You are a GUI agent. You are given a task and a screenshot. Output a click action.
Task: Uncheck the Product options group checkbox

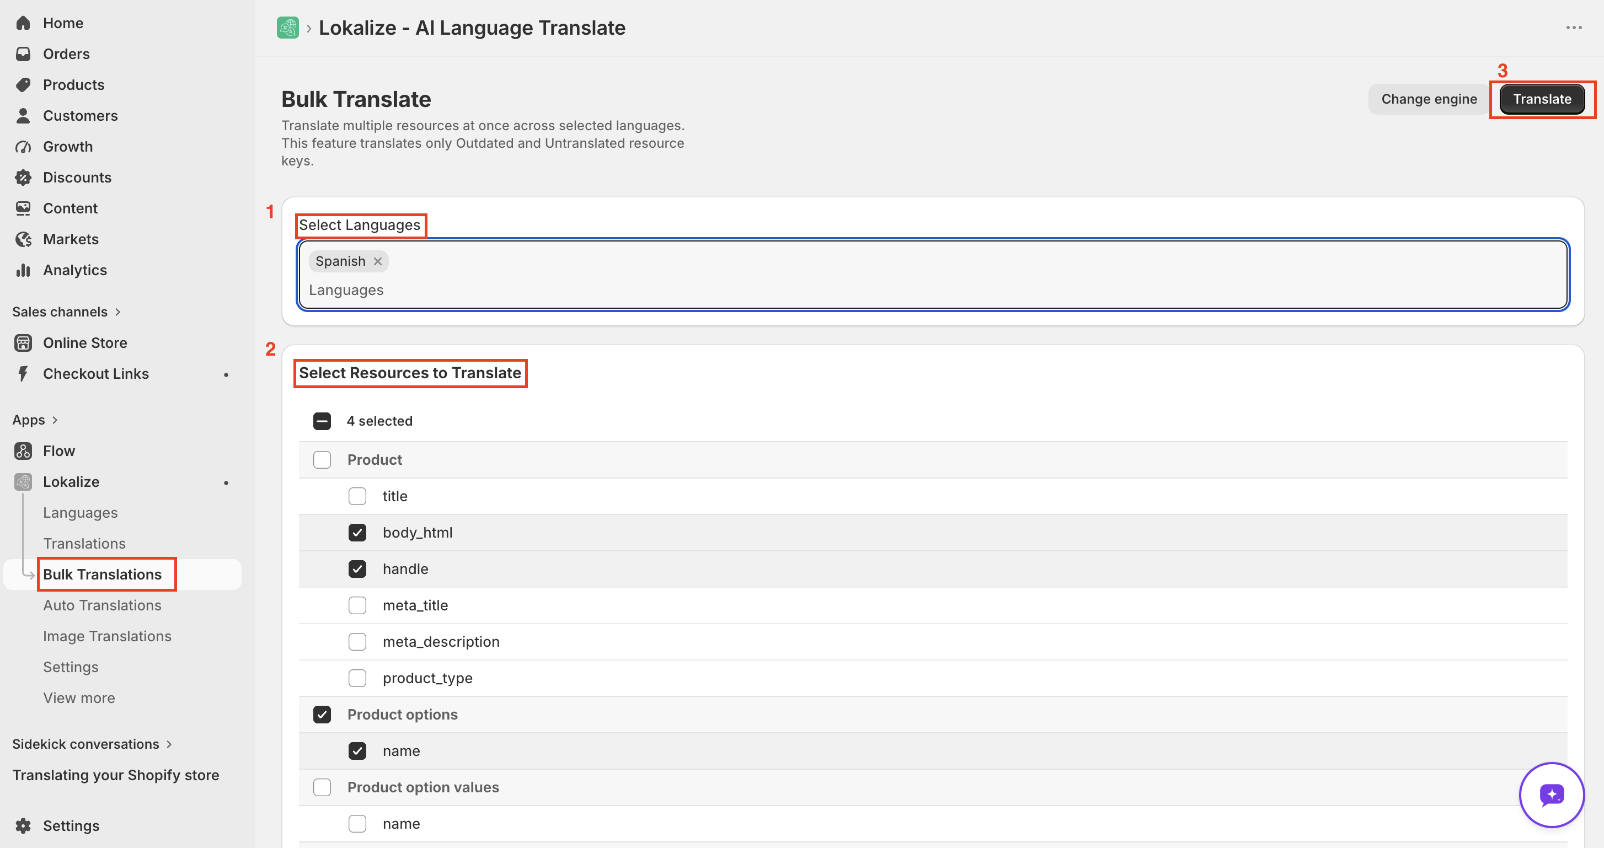point(322,715)
